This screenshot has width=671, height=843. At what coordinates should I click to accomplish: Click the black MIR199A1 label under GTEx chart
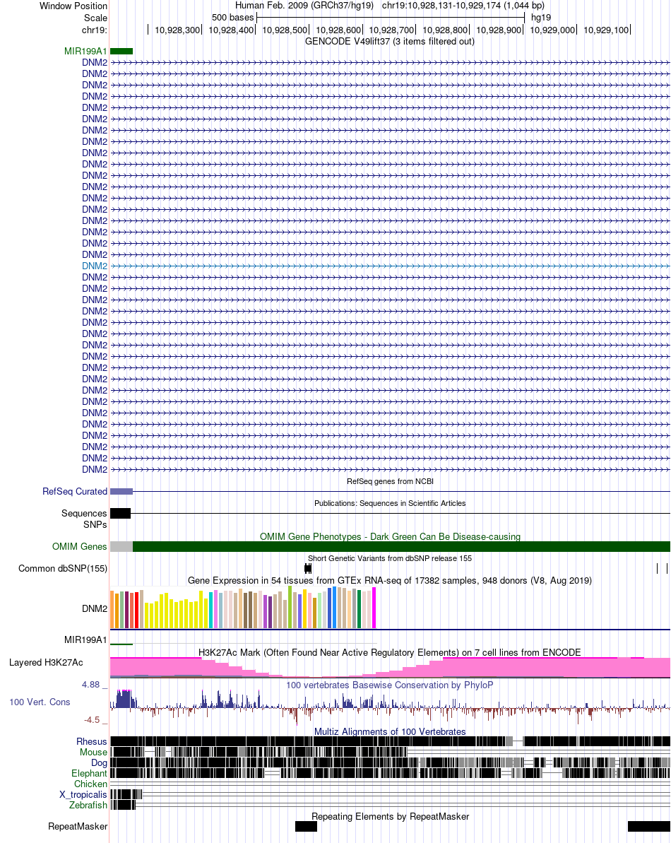coord(85,639)
